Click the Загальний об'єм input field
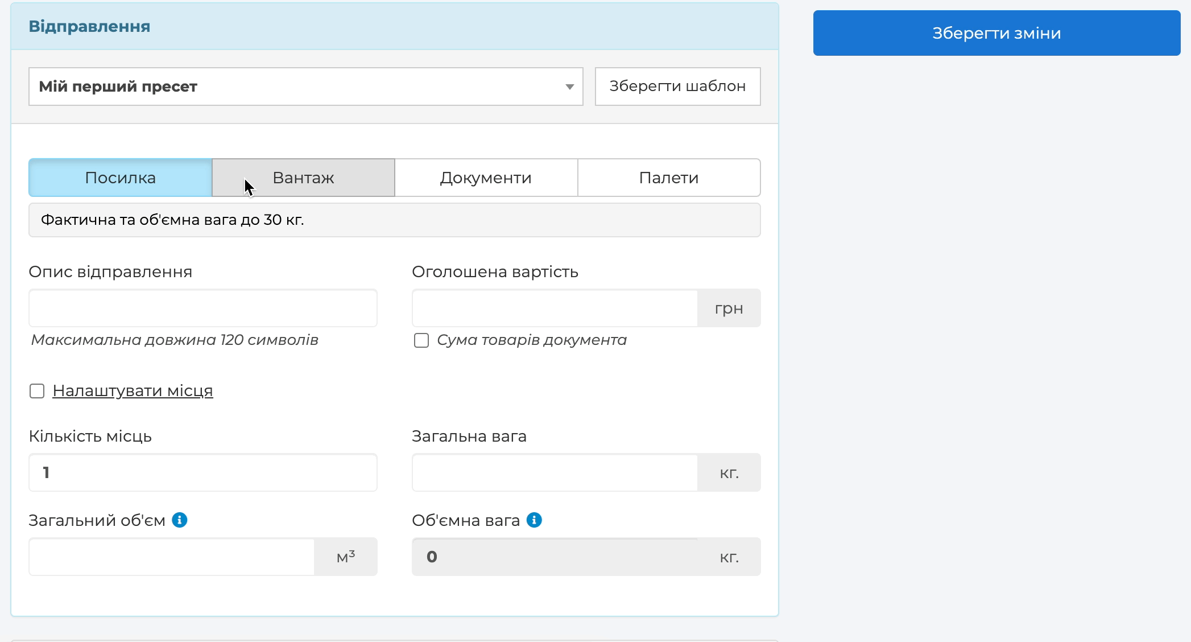1191x642 pixels. (x=171, y=557)
